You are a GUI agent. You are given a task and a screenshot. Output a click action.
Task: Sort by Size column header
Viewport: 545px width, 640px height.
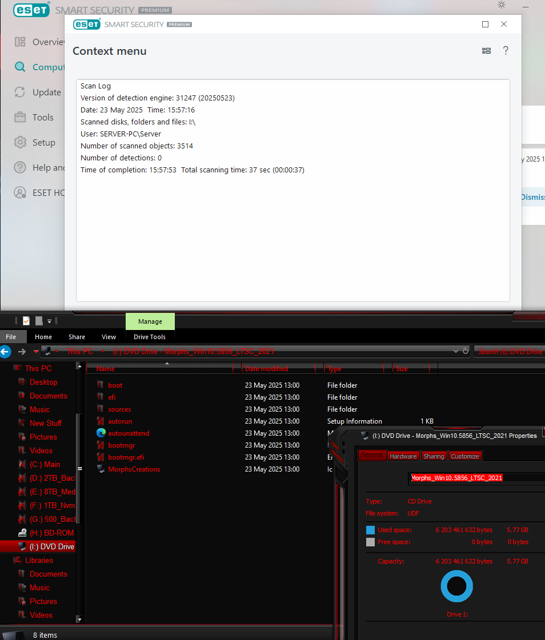411,369
